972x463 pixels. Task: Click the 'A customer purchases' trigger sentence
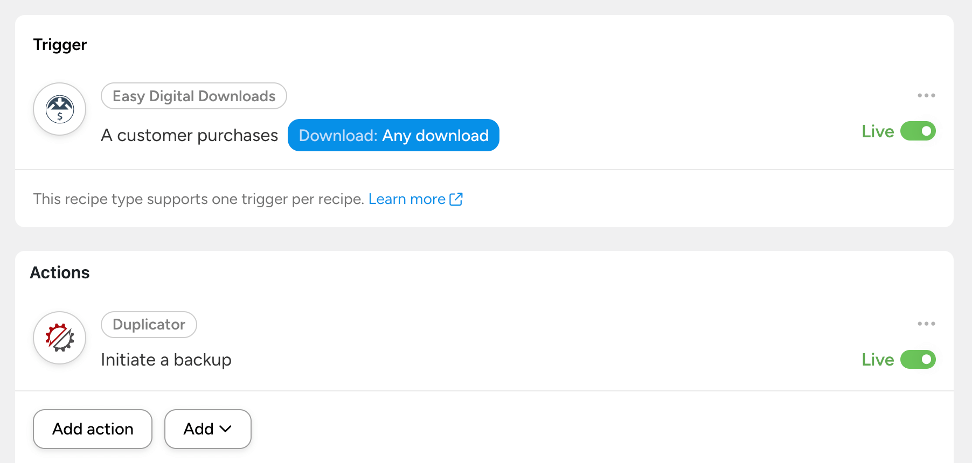[x=189, y=135]
